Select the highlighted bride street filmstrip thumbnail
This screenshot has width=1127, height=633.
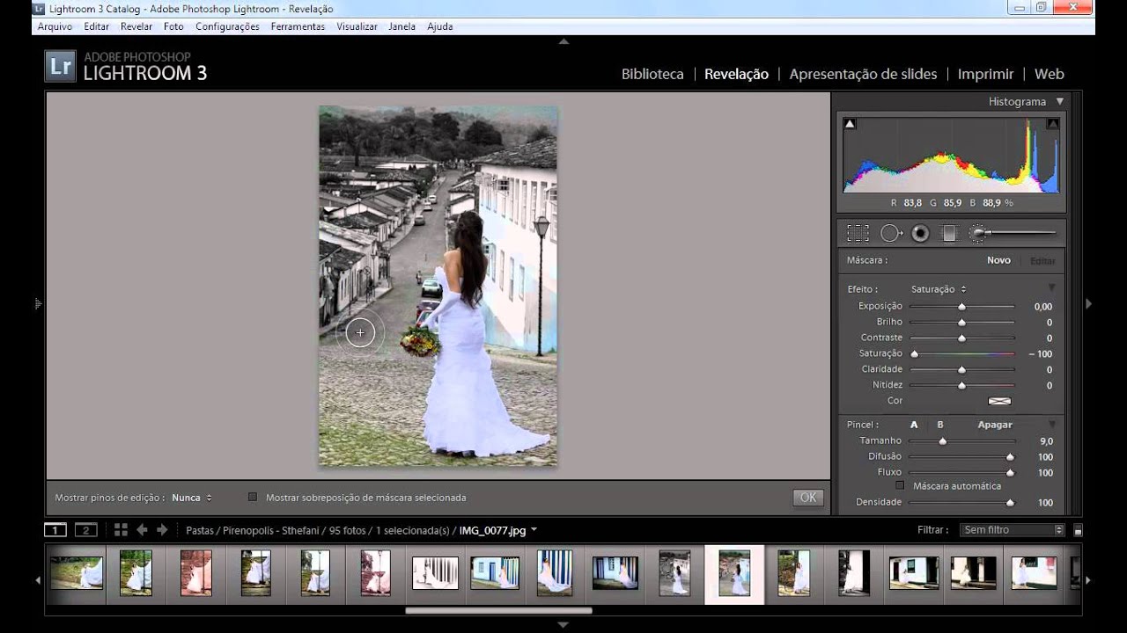click(734, 573)
